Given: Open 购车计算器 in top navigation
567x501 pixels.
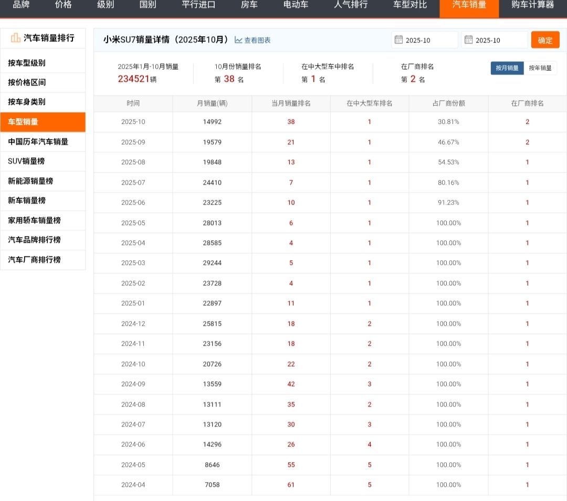Looking at the screenshot, I should click(532, 5).
